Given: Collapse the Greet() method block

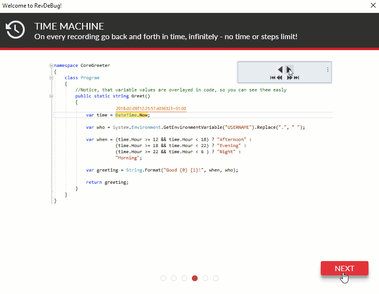Looking at the screenshot, I should (51, 96).
